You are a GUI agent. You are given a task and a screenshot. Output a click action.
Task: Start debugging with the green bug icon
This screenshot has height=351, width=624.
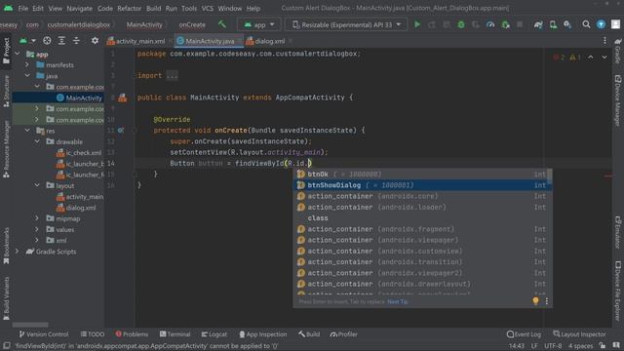point(461,24)
